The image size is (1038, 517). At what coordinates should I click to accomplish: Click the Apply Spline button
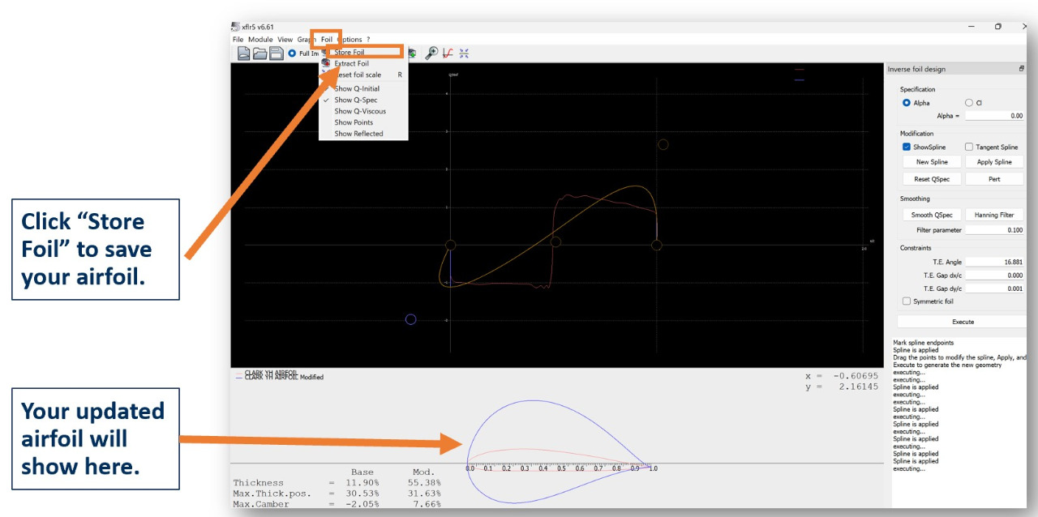pyautogui.click(x=995, y=162)
